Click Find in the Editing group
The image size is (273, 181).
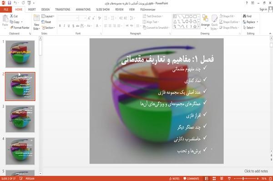click(x=247, y=16)
